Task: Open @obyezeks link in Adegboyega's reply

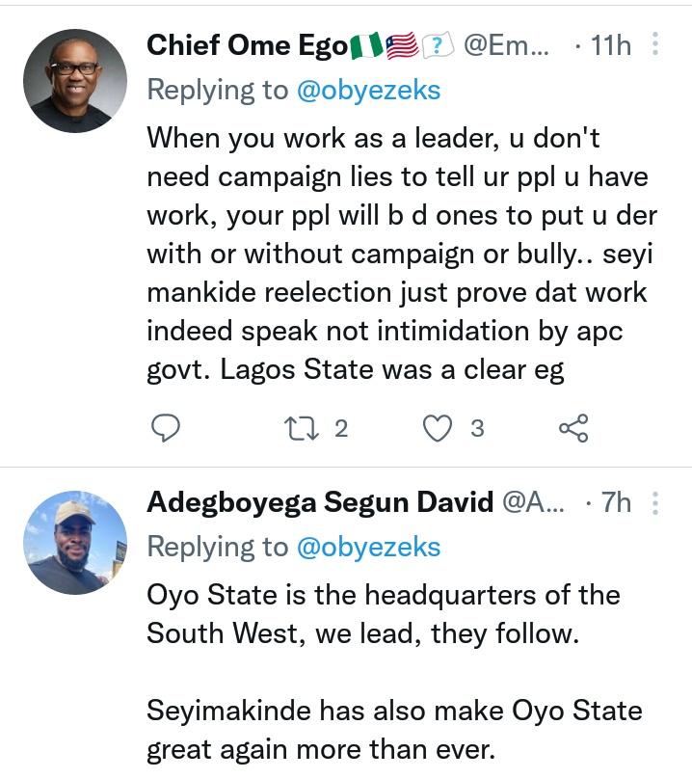Action: point(368,548)
